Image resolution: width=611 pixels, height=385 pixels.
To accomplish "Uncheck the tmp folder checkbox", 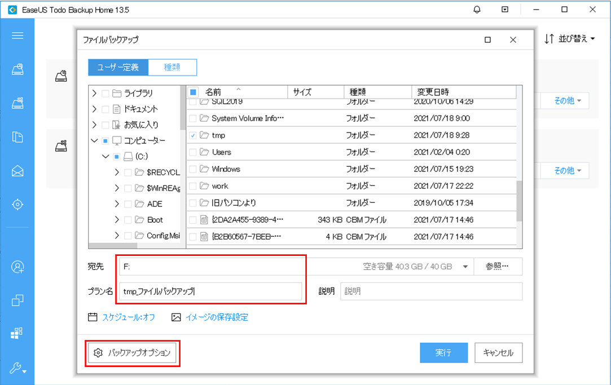I will pos(193,135).
